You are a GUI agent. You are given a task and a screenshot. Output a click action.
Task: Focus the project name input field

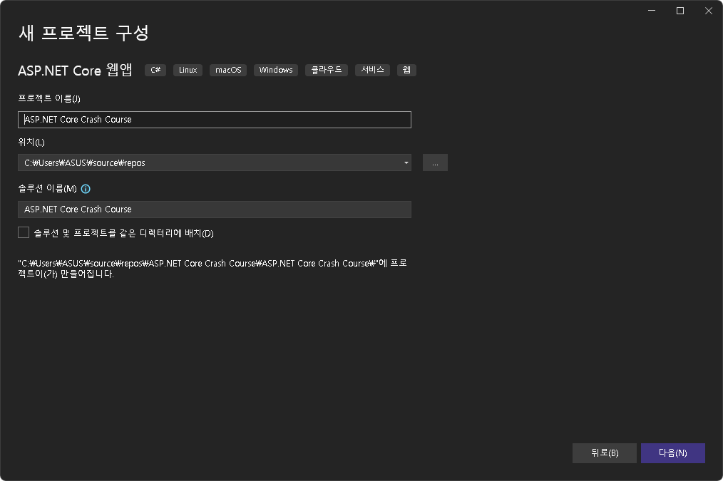(215, 120)
